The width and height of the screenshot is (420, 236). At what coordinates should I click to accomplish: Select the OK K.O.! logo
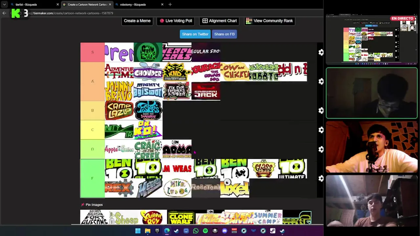click(x=148, y=130)
